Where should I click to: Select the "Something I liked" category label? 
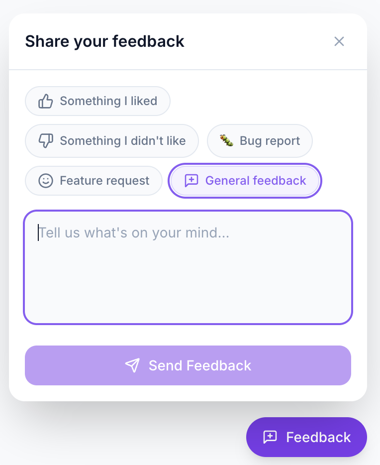108,101
